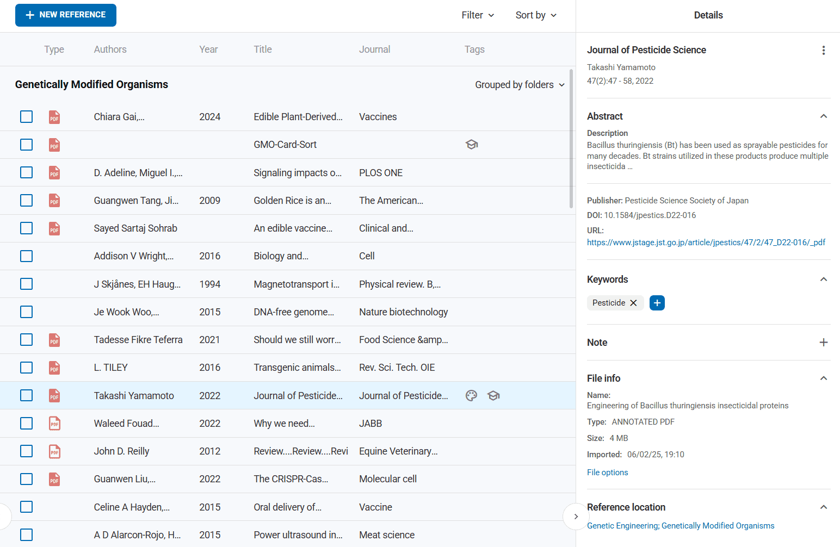The width and height of the screenshot is (840, 547).
Task: Expand the Grouped by folders dropdown
Action: click(x=520, y=85)
